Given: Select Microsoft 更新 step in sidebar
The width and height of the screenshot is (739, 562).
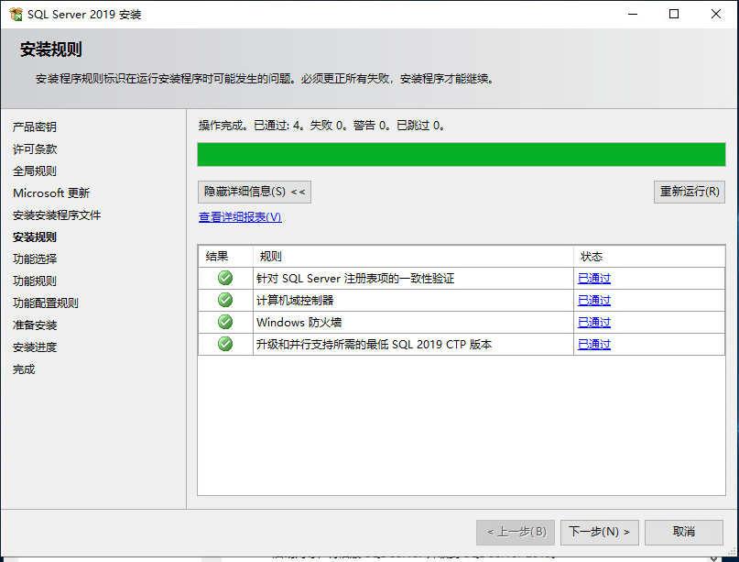Looking at the screenshot, I should click(x=51, y=193).
